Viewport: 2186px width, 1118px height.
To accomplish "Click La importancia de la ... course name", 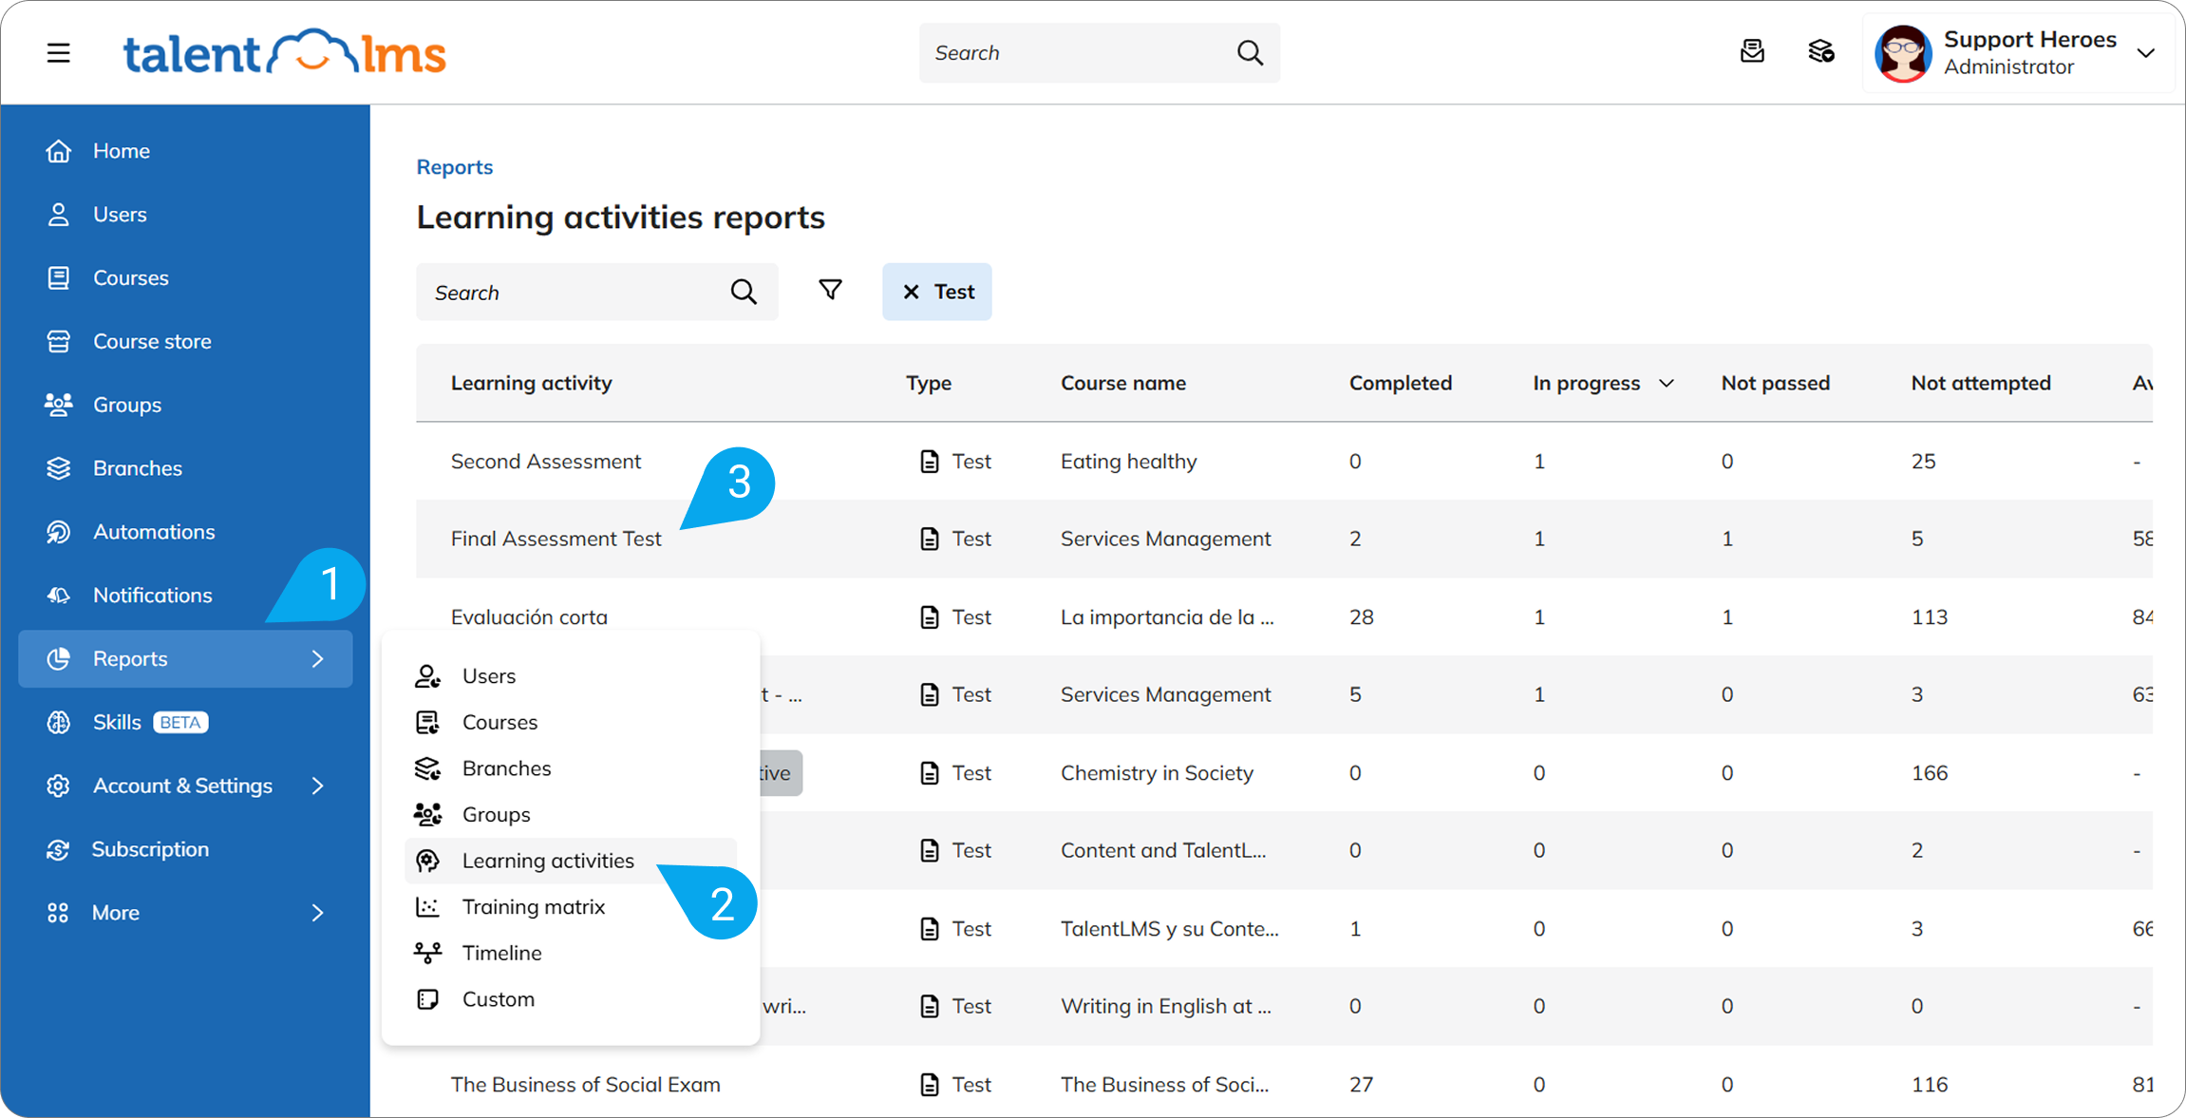I will tap(1167, 617).
